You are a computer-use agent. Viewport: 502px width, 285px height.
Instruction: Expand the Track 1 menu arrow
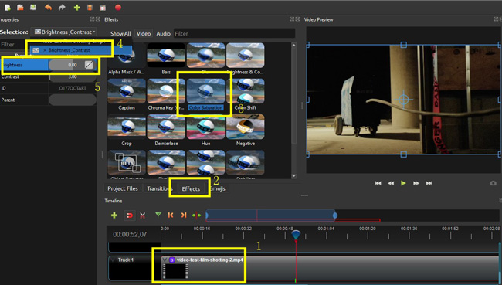[x=113, y=260]
